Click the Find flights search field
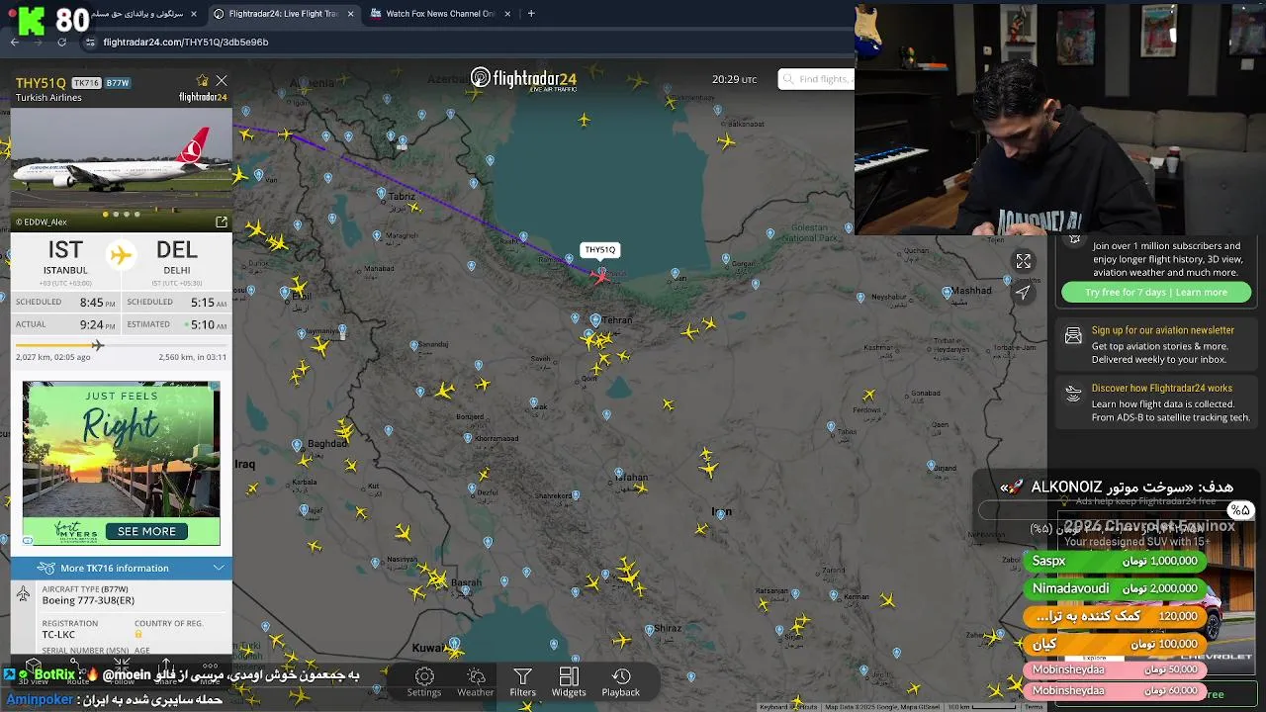This screenshot has width=1266, height=712. [x=817, y=79]
